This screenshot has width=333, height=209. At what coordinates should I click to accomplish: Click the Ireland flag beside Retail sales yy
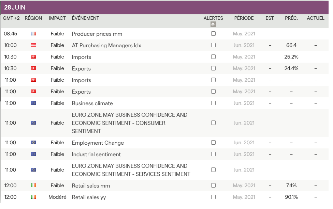[33, 197]
